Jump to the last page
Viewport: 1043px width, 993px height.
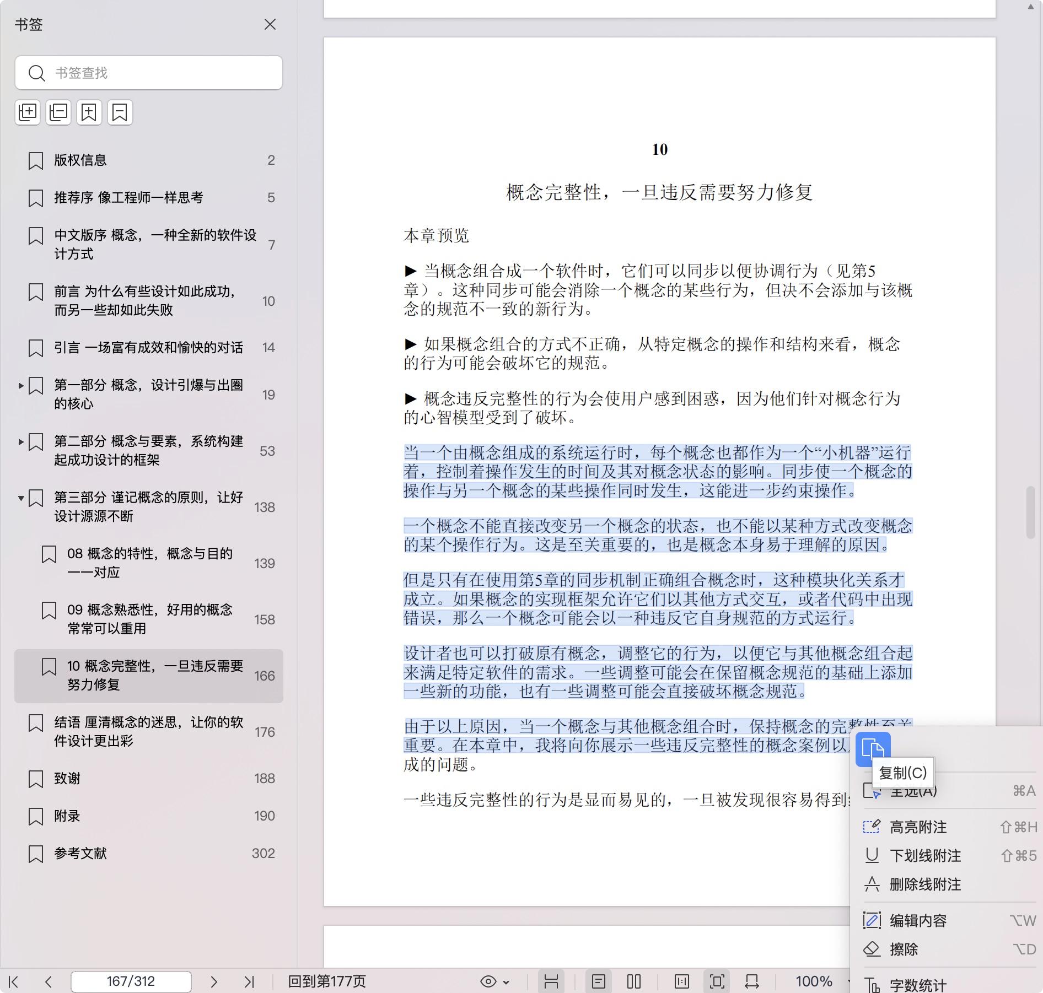(249, 981)
